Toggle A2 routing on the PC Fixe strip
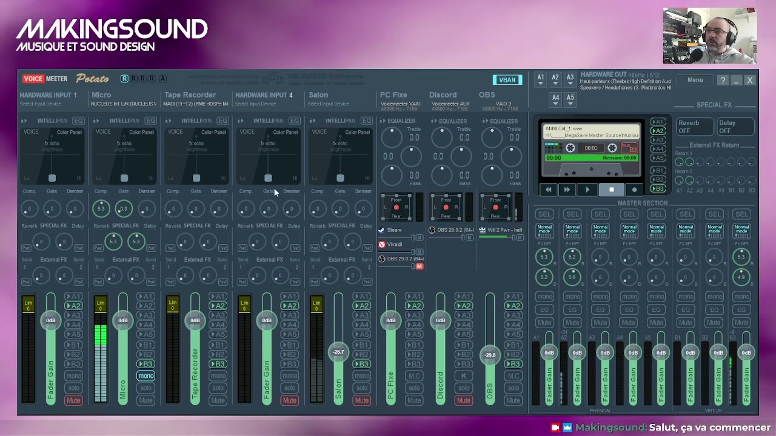 point(414,306)
